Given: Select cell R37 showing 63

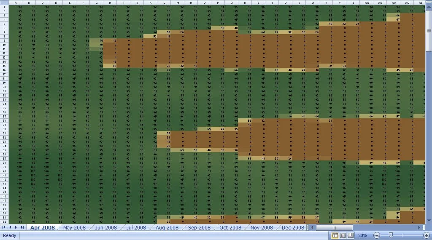Looking at the screenshot, I should (x=245, y=159).
